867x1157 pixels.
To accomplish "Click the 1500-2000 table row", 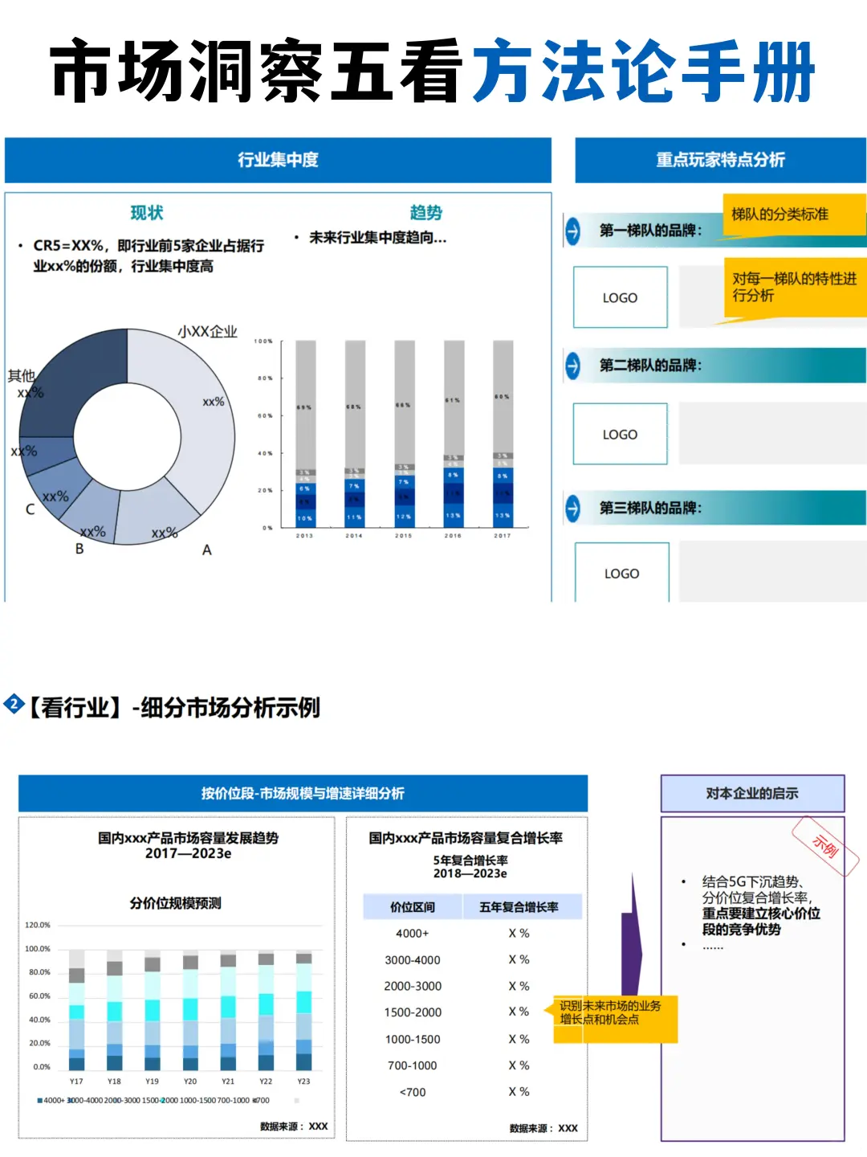I will click(472, 1012).
